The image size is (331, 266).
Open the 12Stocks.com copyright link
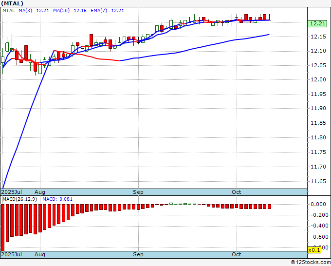tap(311, 263)
